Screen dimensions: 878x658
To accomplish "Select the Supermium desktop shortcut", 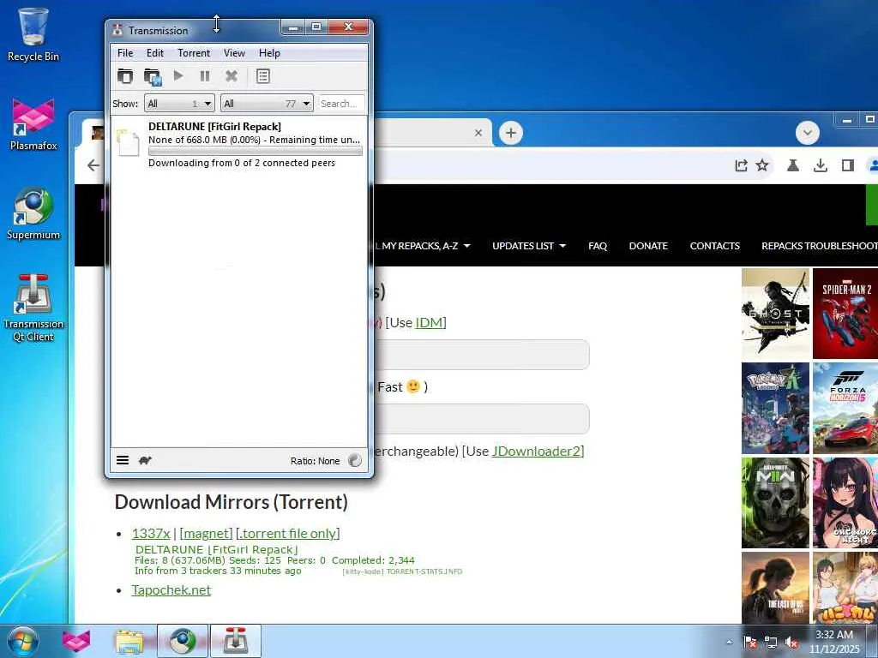I will (x=33, y=213).
